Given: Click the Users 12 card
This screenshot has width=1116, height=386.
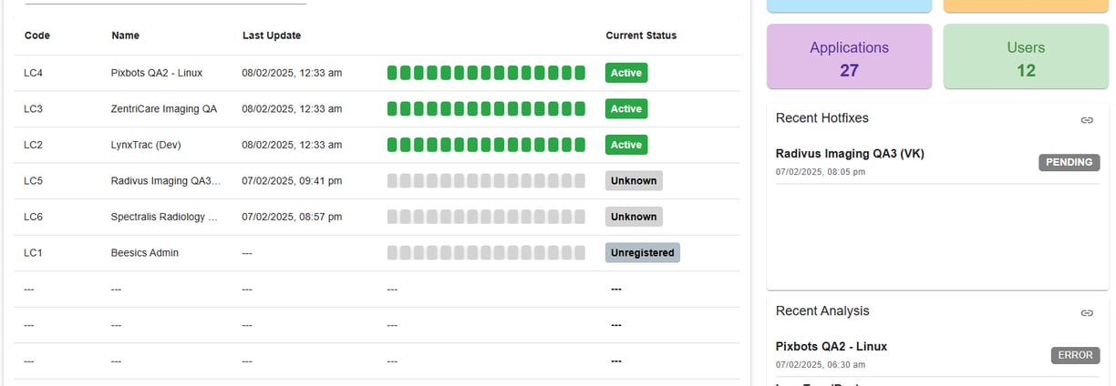Looking at the screenshot, I should 1026,57.
